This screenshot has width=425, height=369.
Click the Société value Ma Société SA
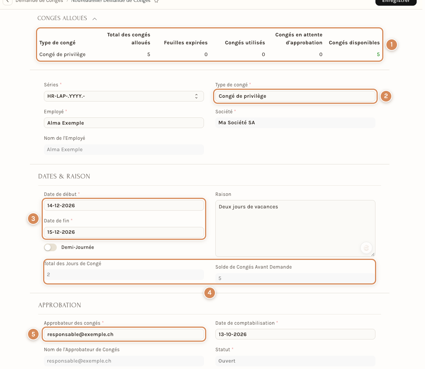(295, 123)
